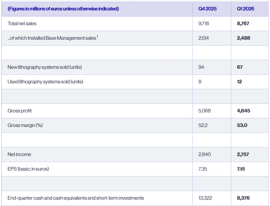Click the Gross profit row label

pos(20,111)
